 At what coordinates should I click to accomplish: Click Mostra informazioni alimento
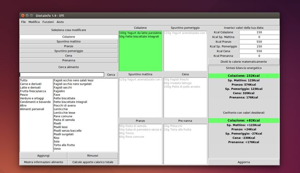pos(43,162)
